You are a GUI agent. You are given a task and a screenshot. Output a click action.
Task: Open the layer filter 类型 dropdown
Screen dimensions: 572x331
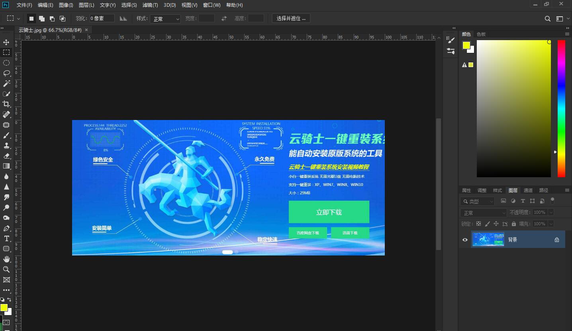(x=477, y=201)
